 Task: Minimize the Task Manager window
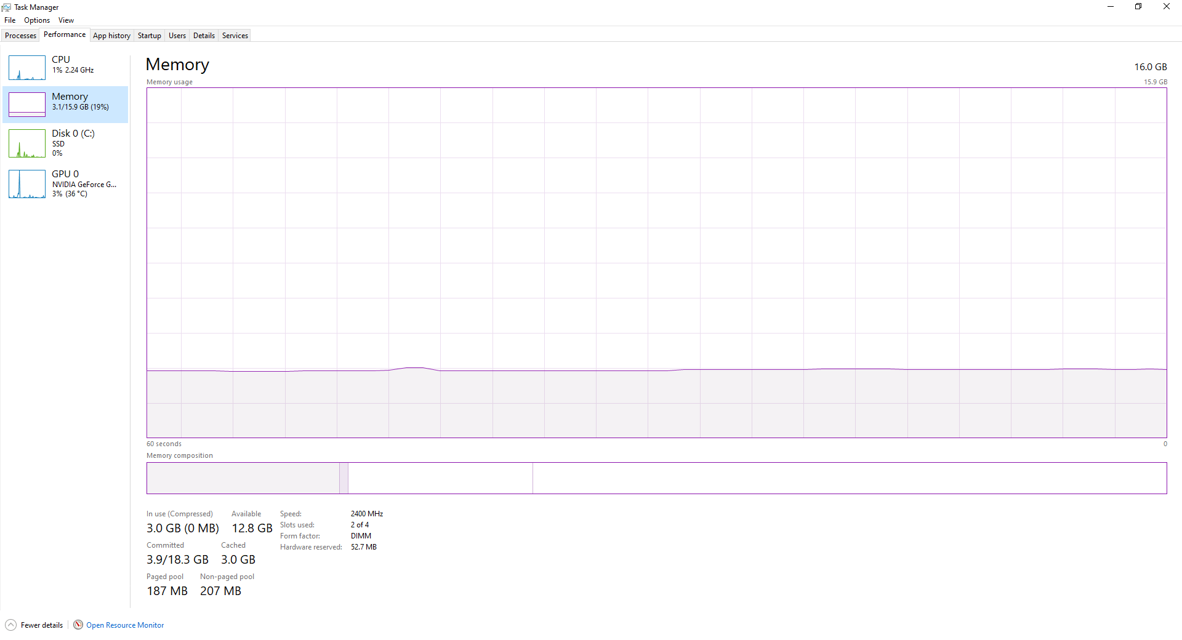tap(1111, 7)
